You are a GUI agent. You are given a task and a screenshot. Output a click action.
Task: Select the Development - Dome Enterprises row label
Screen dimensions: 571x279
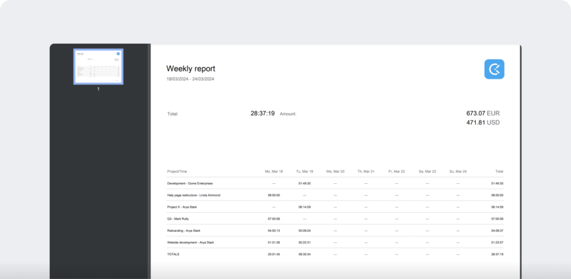tap(190, 183)
